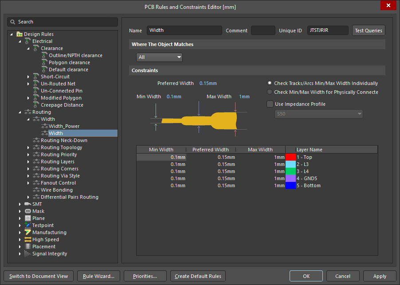
Task: Select Check Tracks/Arcs Min/Max Width Individually
Action: coord(270,83)
